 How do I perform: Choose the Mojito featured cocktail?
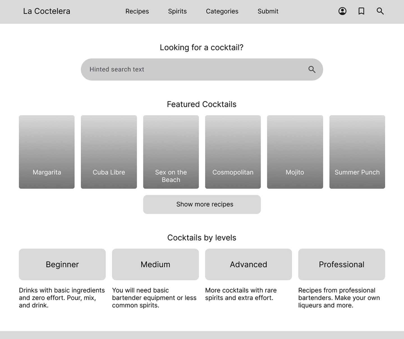point(295,152)
